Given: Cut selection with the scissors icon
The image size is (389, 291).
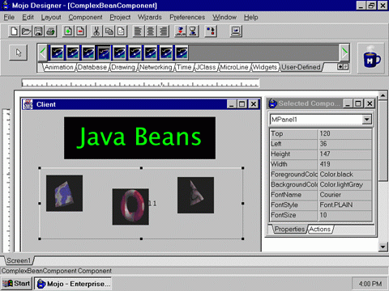Looking at the screenshot, I should [96, 32].
